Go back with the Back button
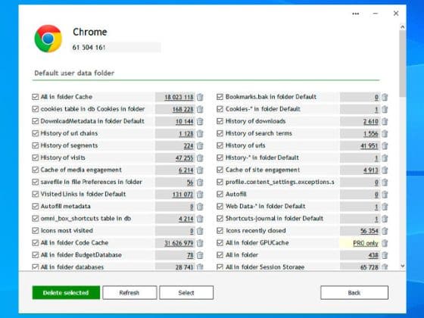Viewport: 424px width, 318px height. point(354,292)
